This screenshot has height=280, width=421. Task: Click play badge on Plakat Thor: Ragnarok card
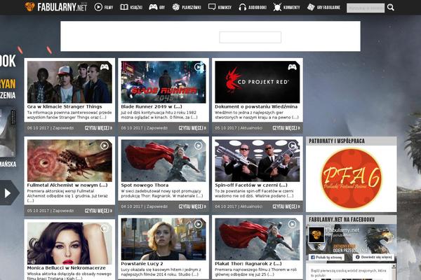292,224
